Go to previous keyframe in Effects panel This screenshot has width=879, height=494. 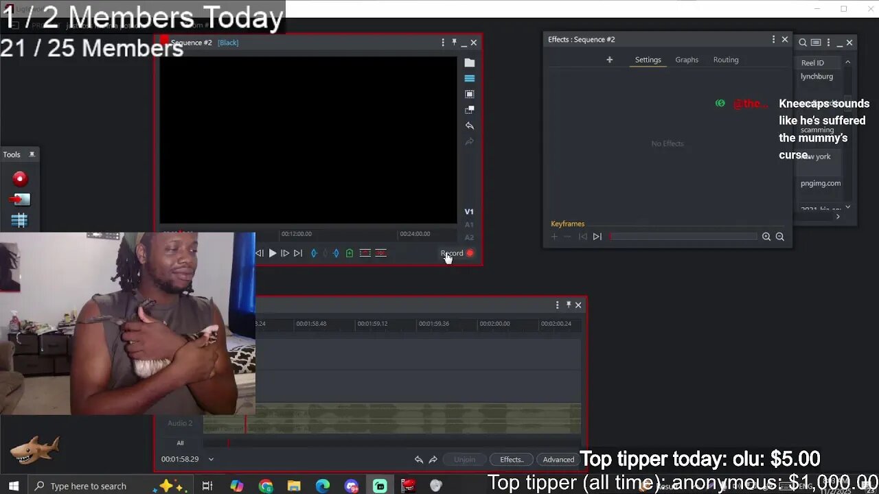[x=583, y=237]
